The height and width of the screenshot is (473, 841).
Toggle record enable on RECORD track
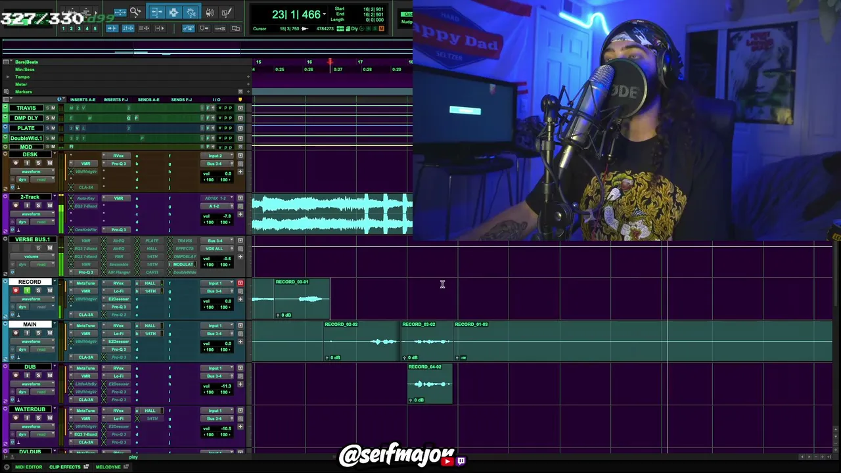pos(16,290)
